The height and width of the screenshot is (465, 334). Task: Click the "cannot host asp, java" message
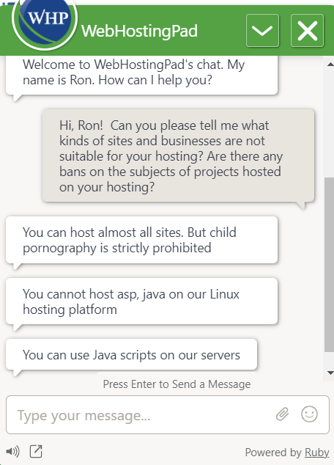pyautogui.click(x=141, y=301)
